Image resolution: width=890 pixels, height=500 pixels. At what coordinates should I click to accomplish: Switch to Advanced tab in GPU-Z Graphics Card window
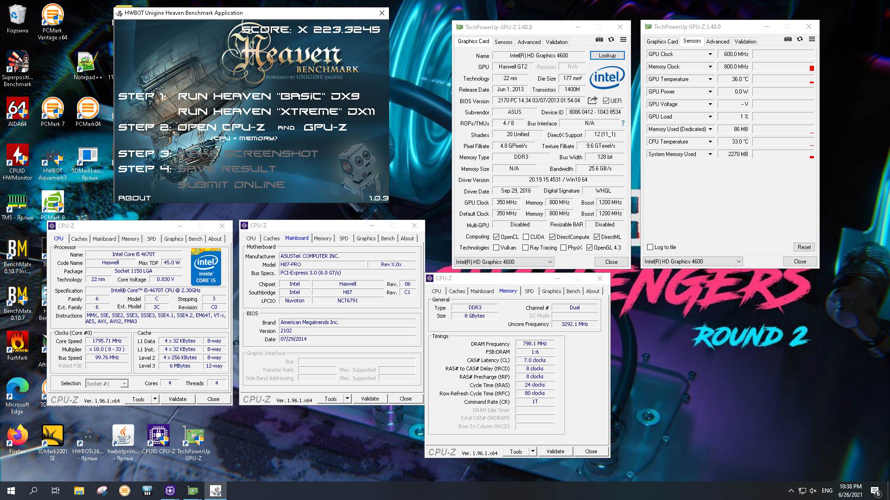coord(529,42)
